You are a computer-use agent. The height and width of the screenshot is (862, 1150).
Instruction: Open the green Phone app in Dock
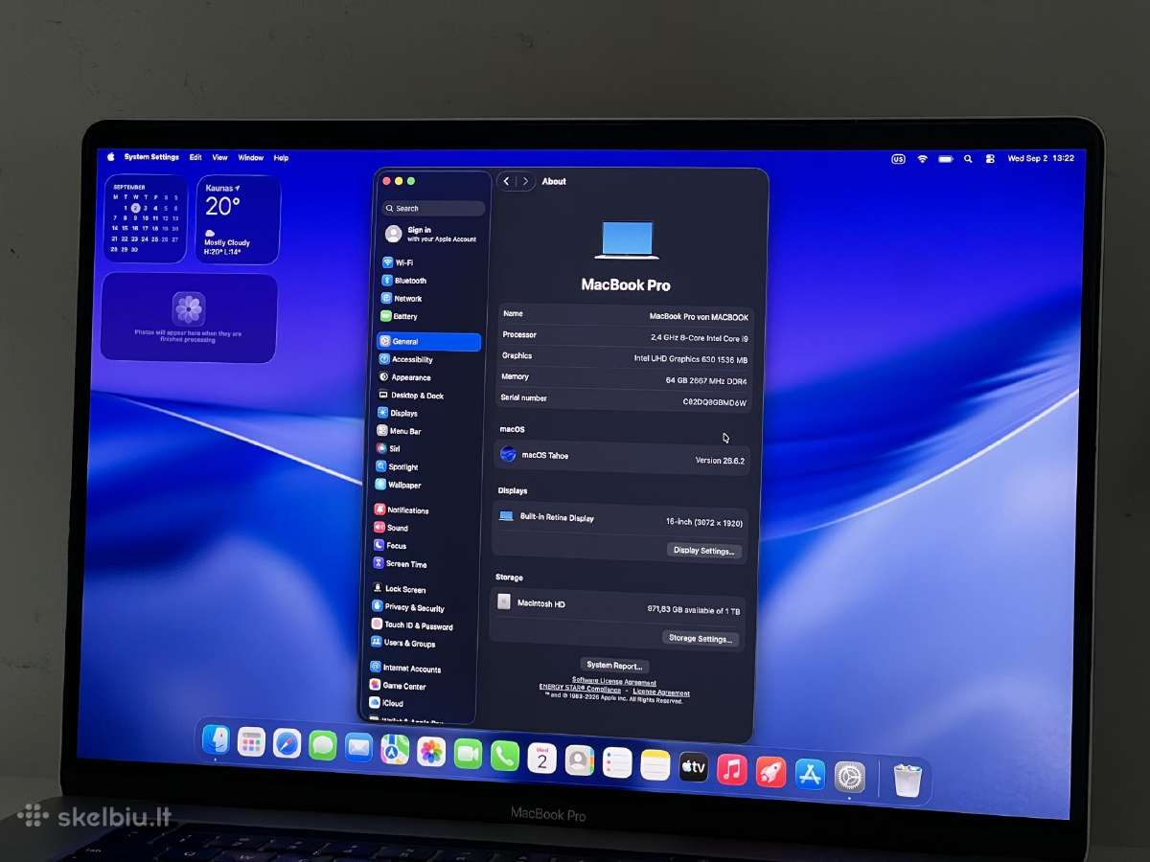(x=505, y=756)
